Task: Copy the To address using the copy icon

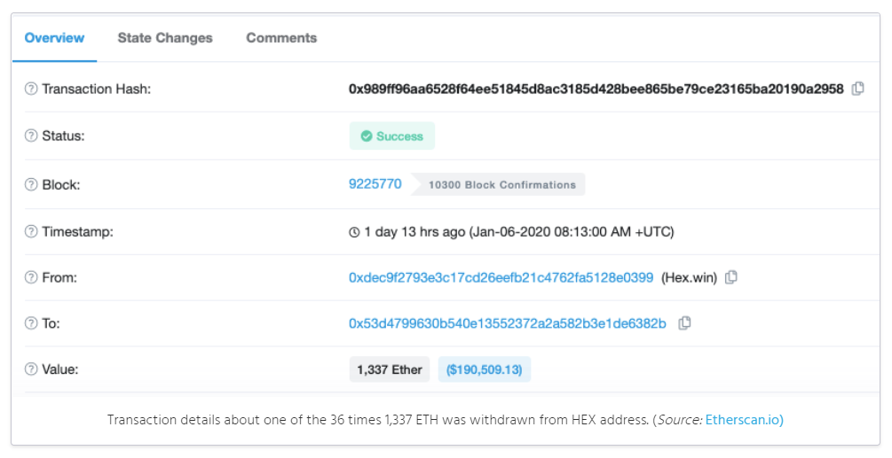Action: [684, 323]
